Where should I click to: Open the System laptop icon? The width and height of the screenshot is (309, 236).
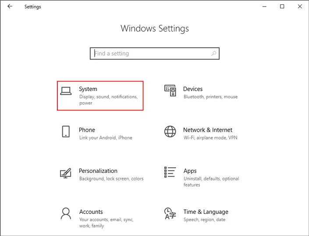tap(66, 91)
